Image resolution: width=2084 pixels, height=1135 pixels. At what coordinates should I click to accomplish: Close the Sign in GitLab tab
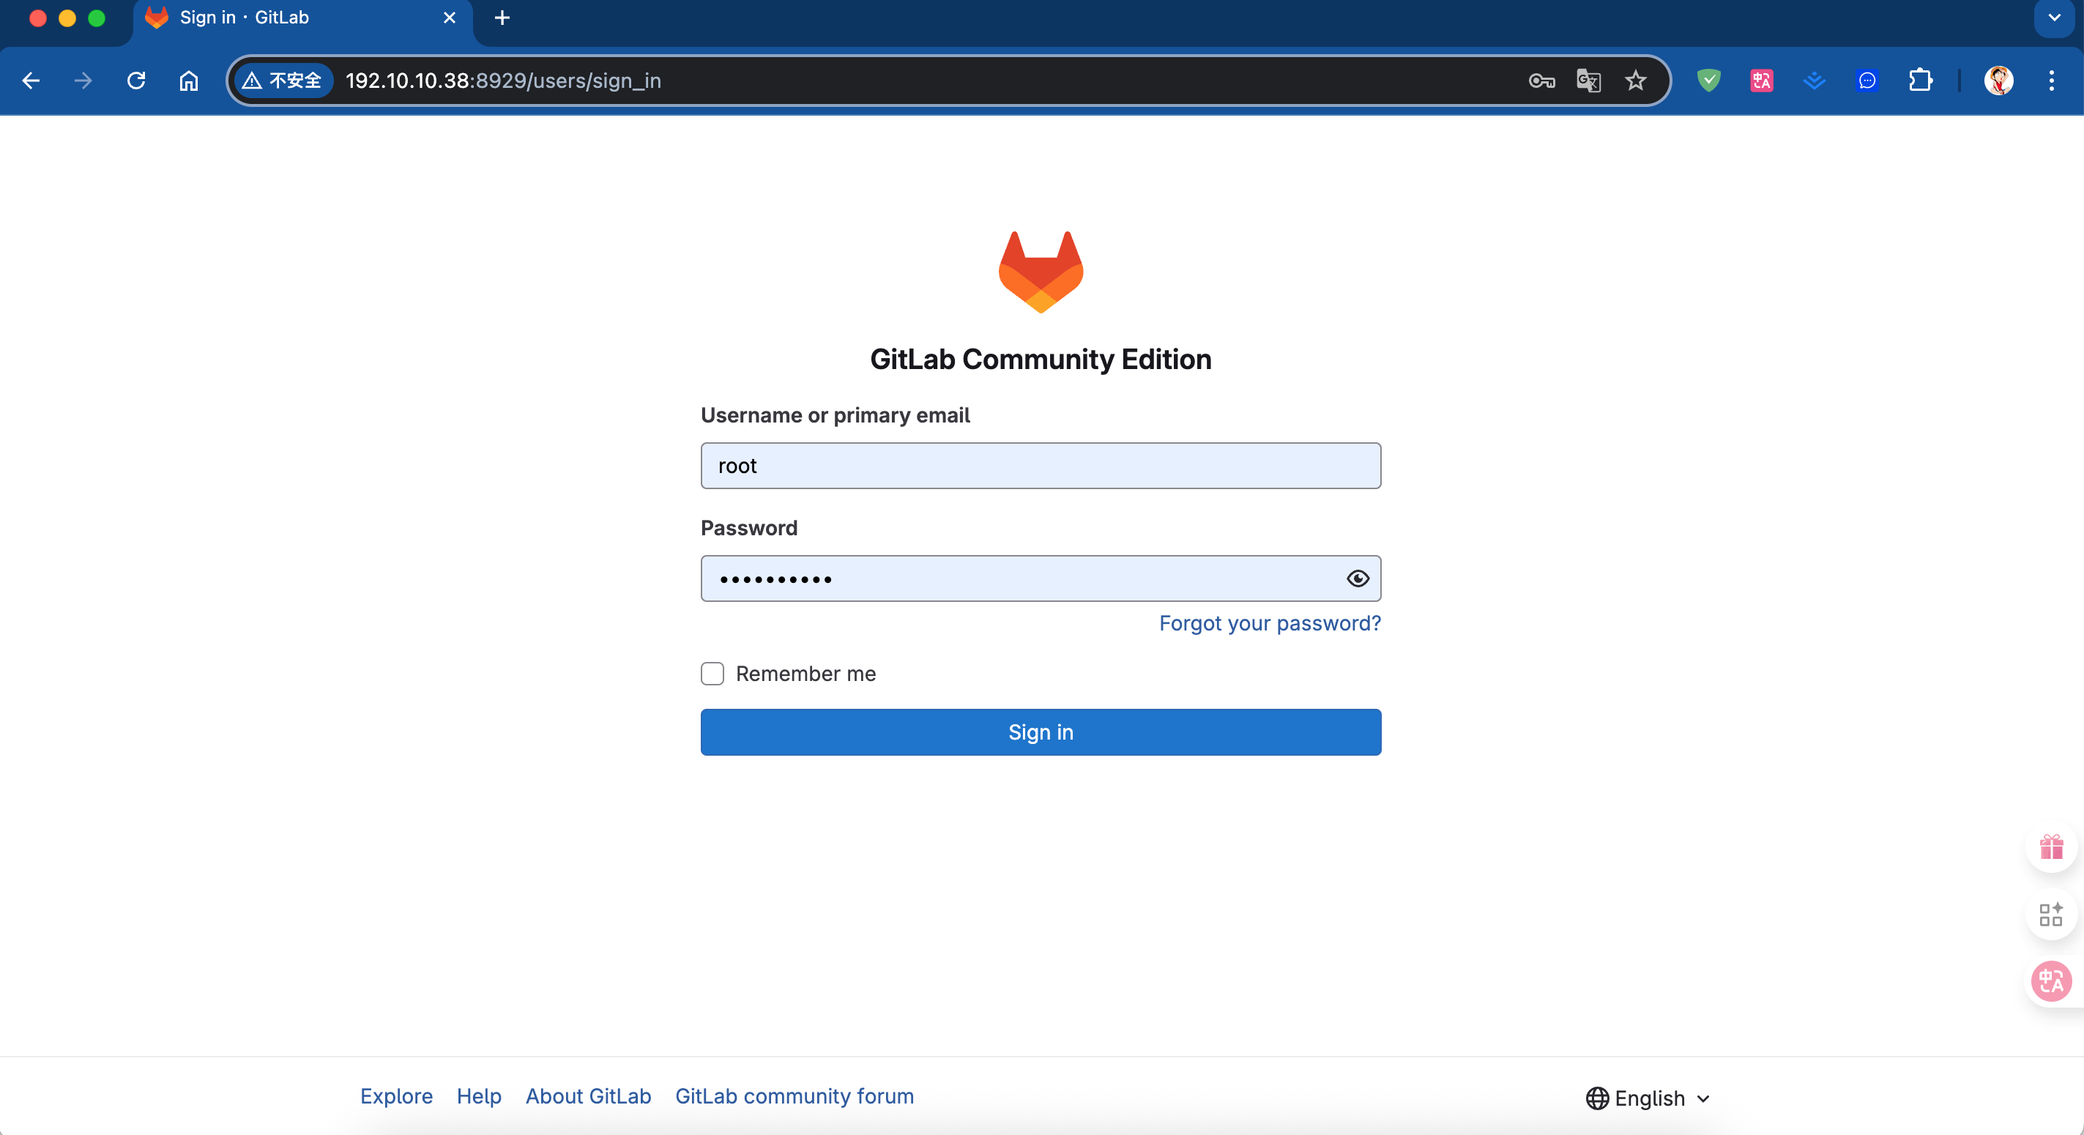pyautogui.click(x=450, y=18)
